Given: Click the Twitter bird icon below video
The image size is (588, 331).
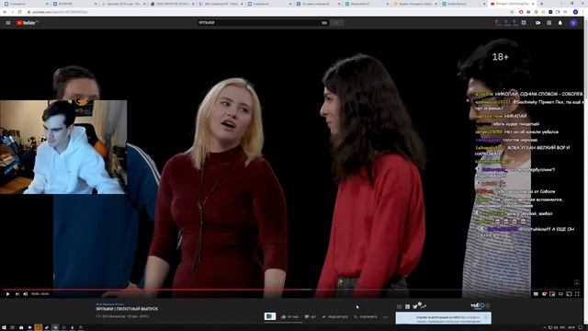Looking at the screenshot, I should [415, 306].
